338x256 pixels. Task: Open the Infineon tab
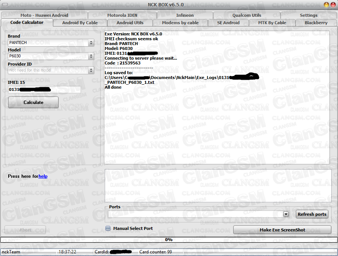[x=185, y=15]
